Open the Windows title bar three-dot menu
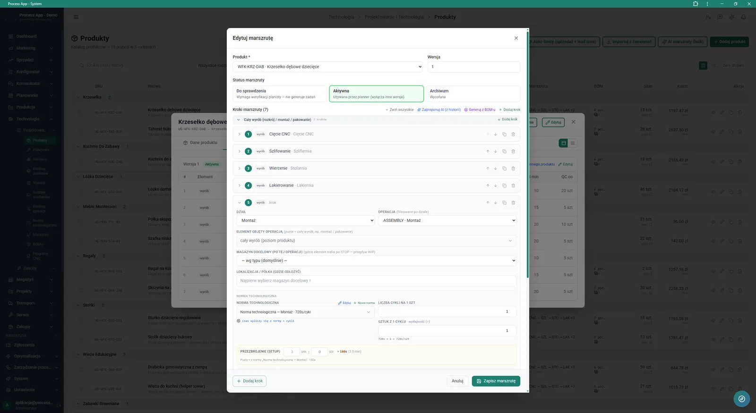This screenshot has width=756, height=413. pos(707,4)
